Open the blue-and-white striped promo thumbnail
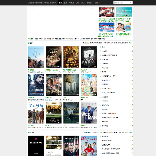 107,27
